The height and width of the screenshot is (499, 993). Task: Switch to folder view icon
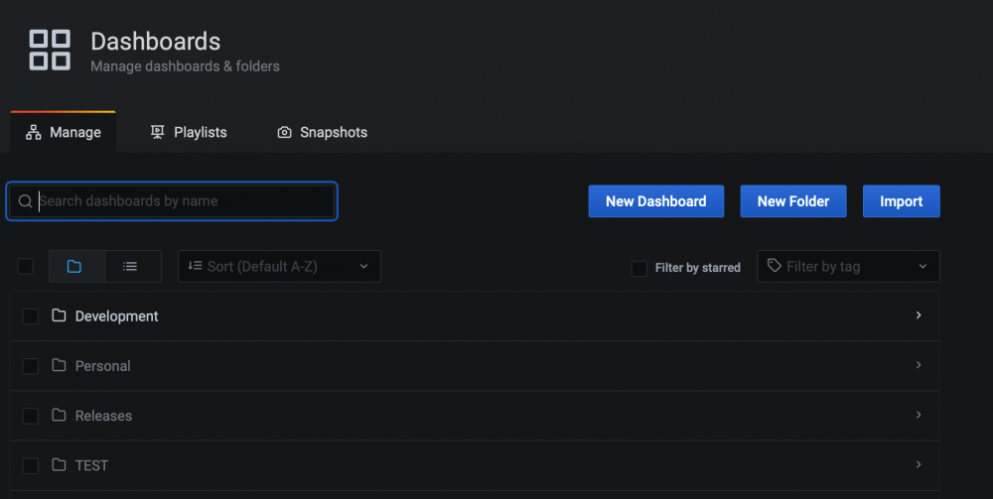pos(76,266)
